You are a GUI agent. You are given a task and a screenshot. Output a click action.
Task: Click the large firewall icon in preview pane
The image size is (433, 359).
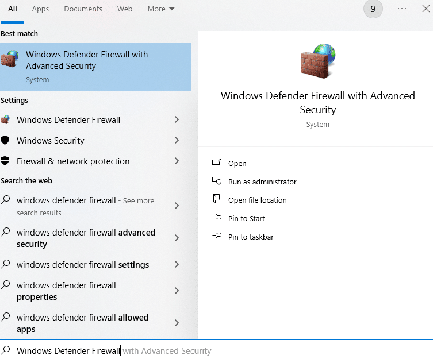318,61
